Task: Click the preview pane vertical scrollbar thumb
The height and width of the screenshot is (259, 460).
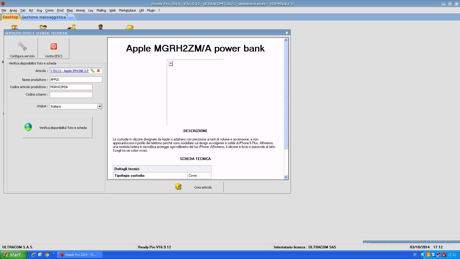Action: click(286, 96)
